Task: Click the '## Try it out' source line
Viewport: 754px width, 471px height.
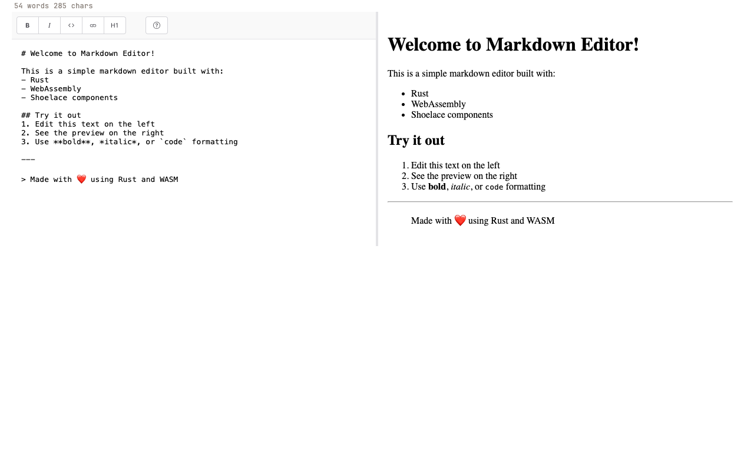Action: pos(51,115)
